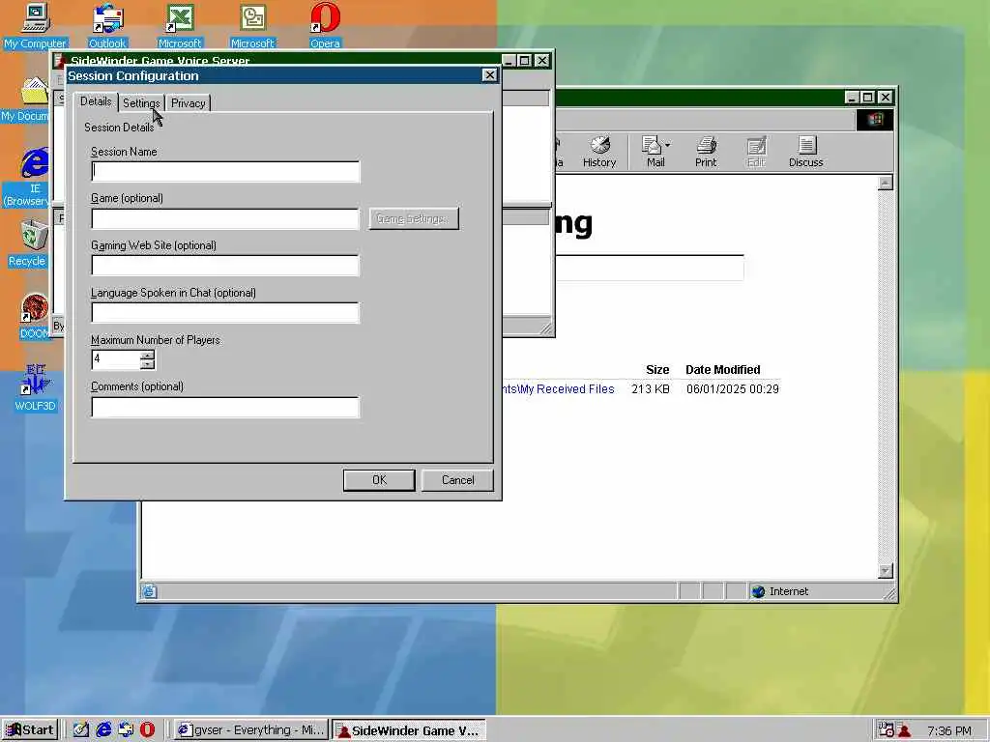
Task: Select the DOOM desktop shortcut
Action: 35,316
